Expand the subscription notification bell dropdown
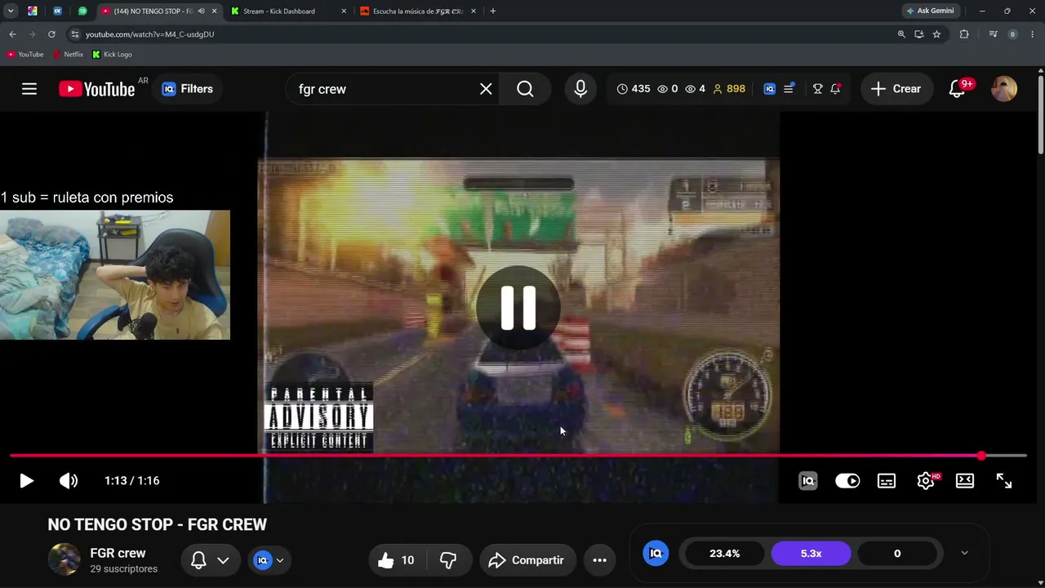Screen dimensions: 1045x588 210,560
